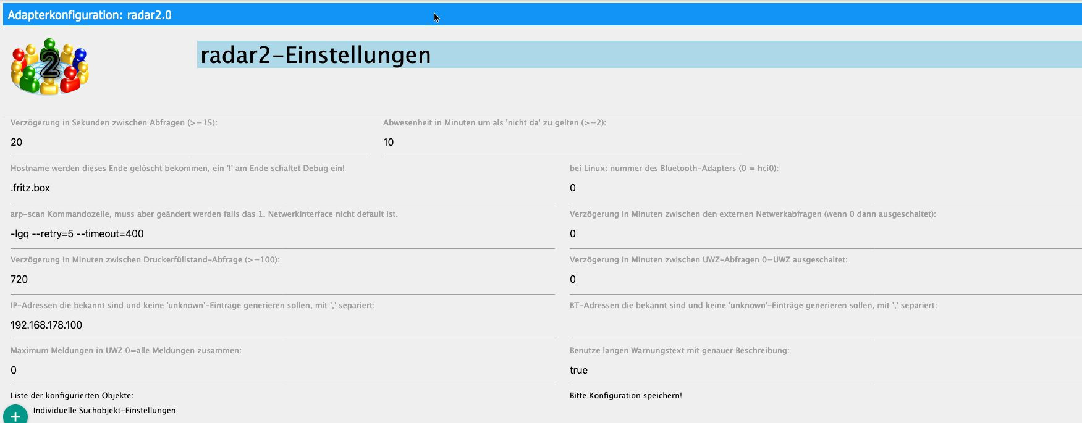This screenshot has height=423, width=1082.
Task: Click the green plus add-object button
Action: click(x=15, y=415)
